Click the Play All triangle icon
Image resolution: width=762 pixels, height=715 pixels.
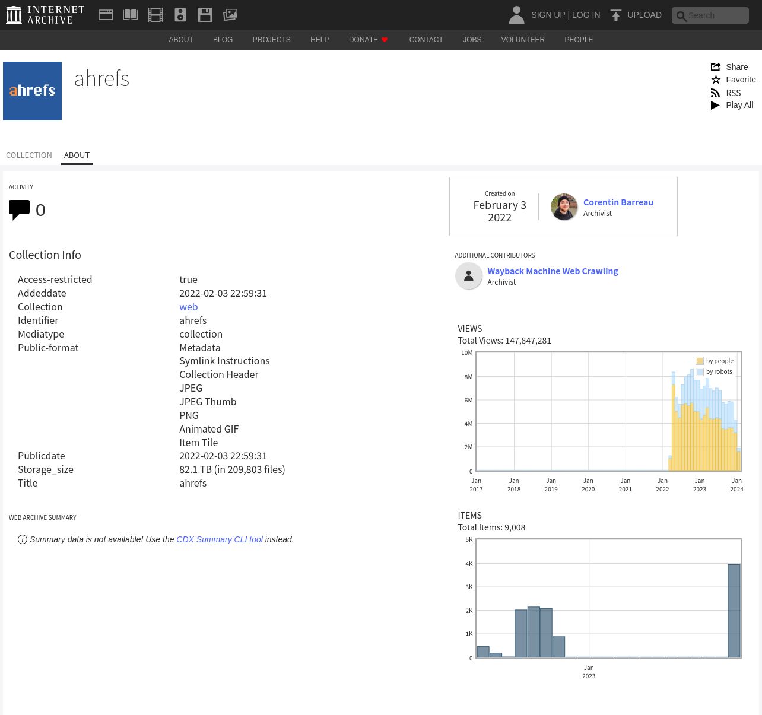(715, 105)
